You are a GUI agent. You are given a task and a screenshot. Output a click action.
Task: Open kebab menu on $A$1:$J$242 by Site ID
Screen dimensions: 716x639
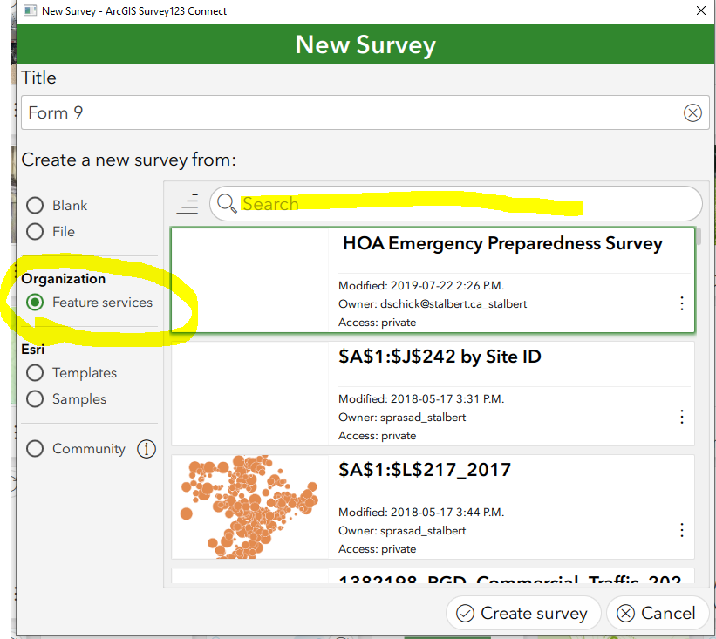(682, 417)
